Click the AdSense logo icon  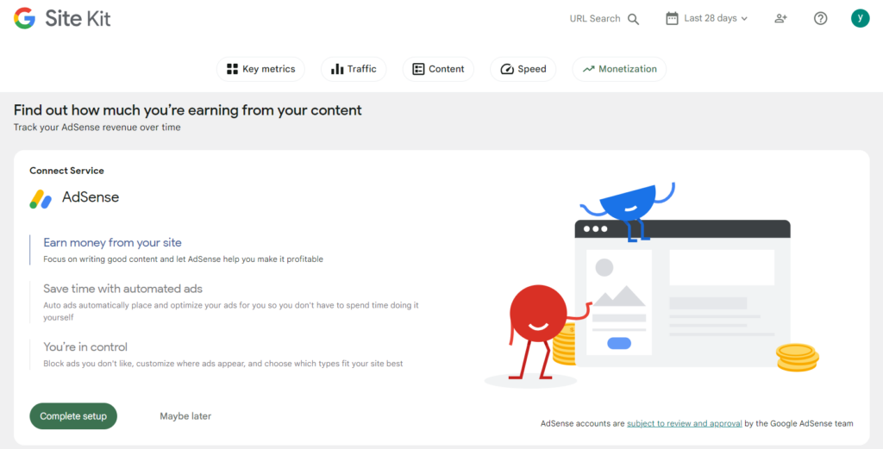point(41,198)
